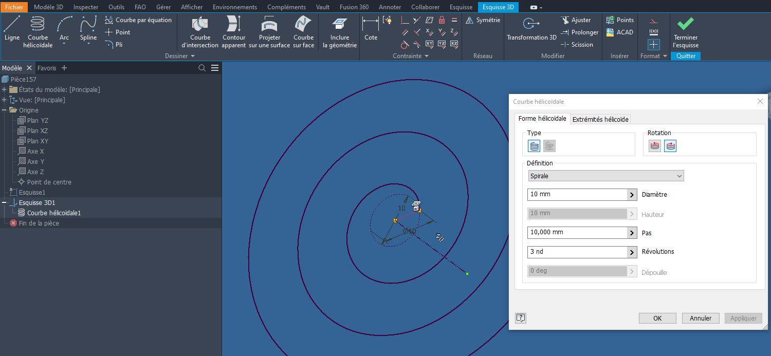Image resolution: width=771 pixels, height=356 pixels.
Task: Apply the parallel to YZ plane constraint
Action: pyautogui.click(x=442, y=45)
